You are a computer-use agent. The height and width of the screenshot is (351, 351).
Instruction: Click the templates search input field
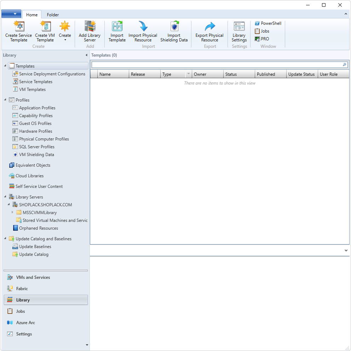[x=217, y=65]
